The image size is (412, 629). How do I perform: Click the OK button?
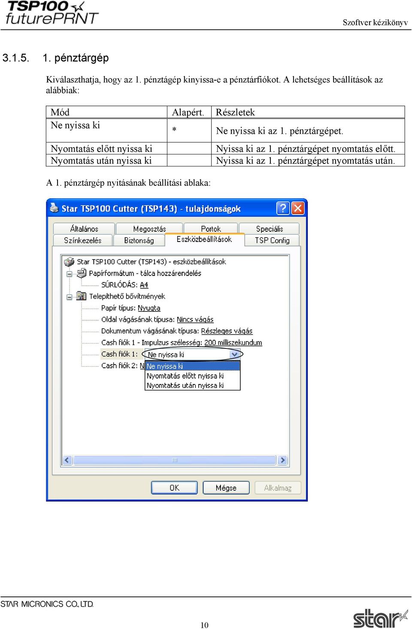click(x=174, y=488)
